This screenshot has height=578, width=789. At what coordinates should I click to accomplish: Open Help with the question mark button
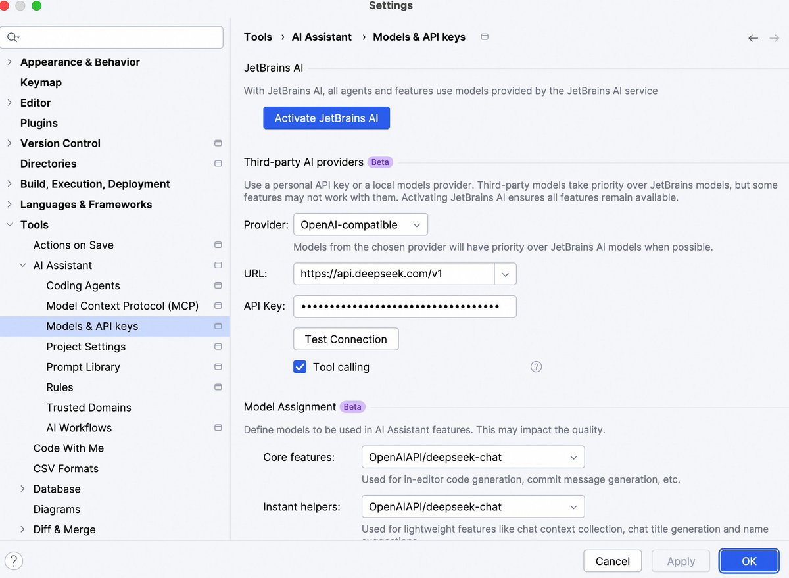click(14, 561)
